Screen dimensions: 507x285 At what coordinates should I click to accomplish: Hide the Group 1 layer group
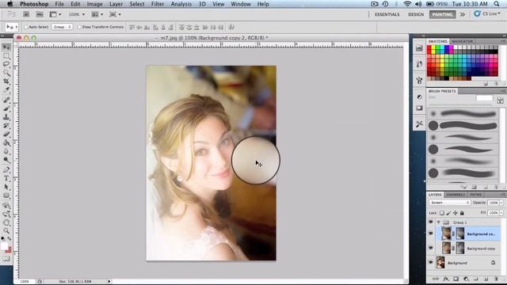click(x=431, y=222)
